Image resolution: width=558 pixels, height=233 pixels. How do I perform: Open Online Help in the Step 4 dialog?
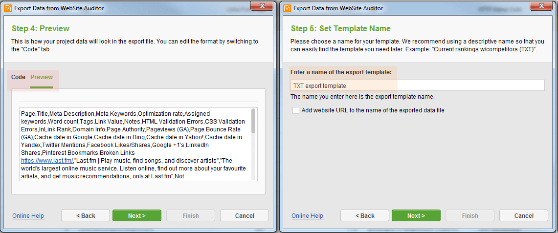click(x=28, y=215)
